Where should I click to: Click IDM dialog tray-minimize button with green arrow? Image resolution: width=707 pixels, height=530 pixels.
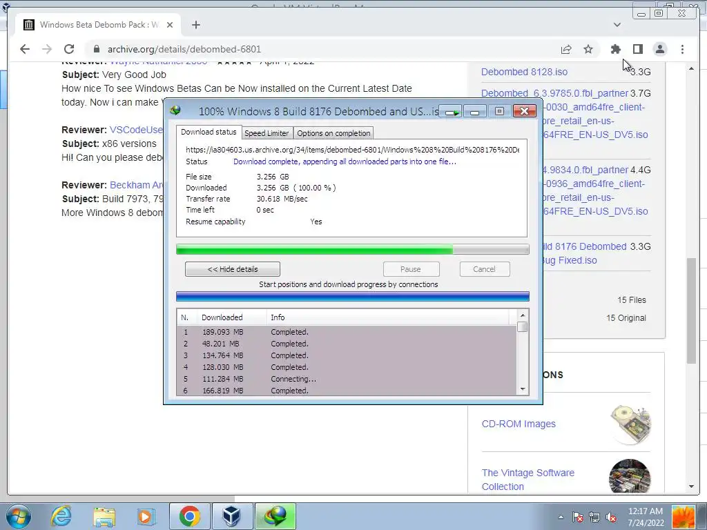[x=452, y=111]
